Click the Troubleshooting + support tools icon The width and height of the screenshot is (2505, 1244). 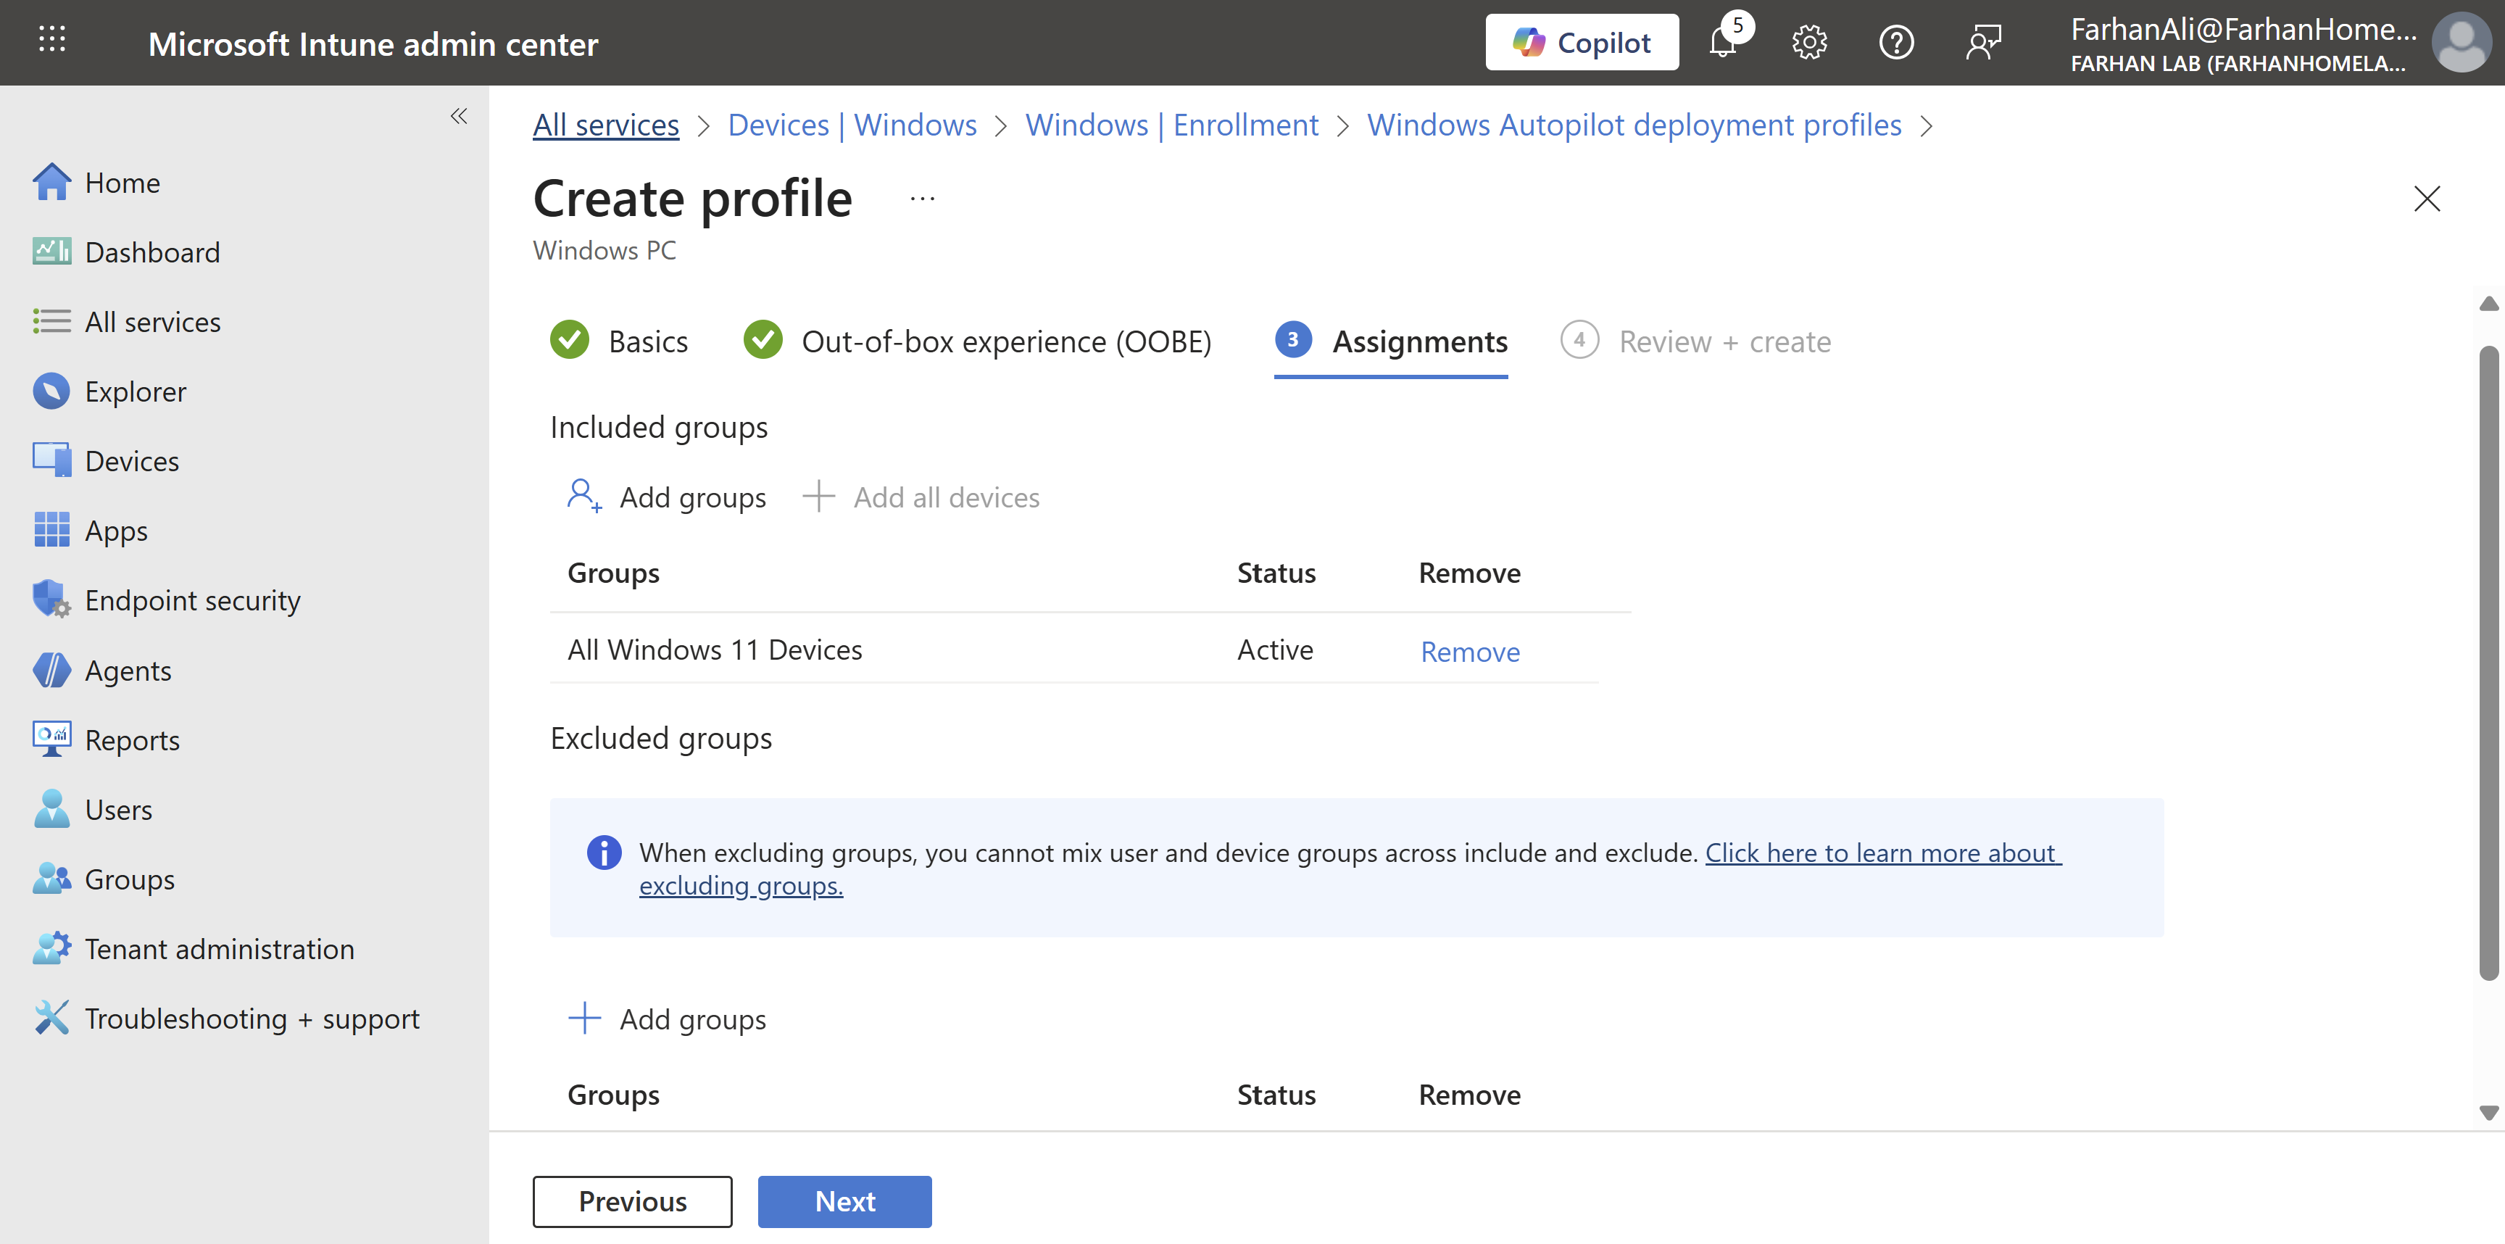point(51,1017)
